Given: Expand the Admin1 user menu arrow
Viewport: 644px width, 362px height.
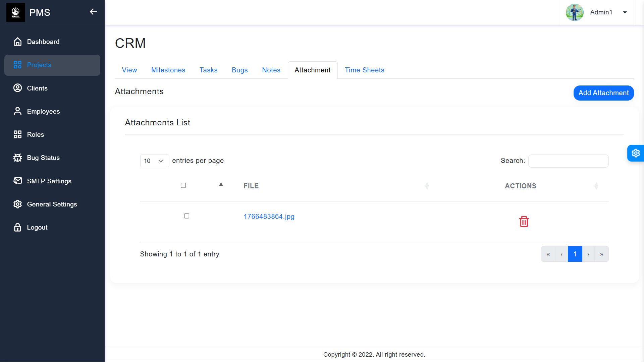Looking at the screenshot, I should pos(625,12).
